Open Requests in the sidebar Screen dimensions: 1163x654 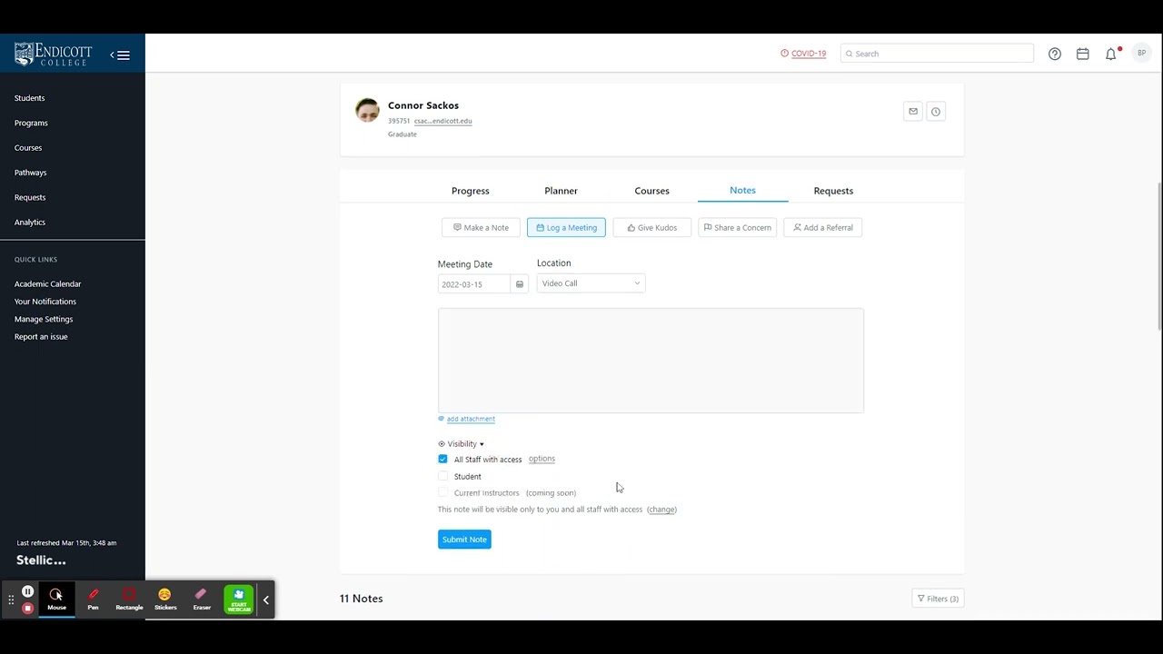coord(30,197)
